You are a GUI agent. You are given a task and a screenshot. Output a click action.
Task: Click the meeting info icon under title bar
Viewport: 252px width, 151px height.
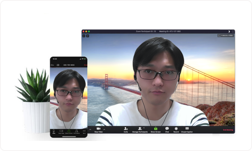pos(84,36)
